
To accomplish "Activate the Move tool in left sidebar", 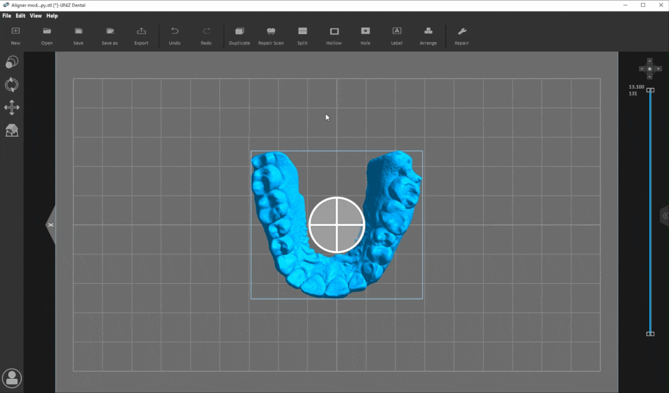I will tap(12, 108).
